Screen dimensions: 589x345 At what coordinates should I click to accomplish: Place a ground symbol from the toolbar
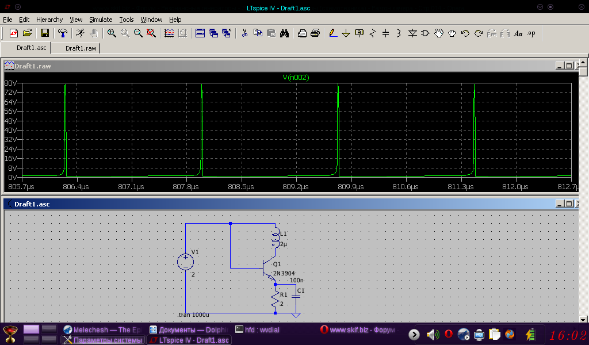(x=346, y=33)
